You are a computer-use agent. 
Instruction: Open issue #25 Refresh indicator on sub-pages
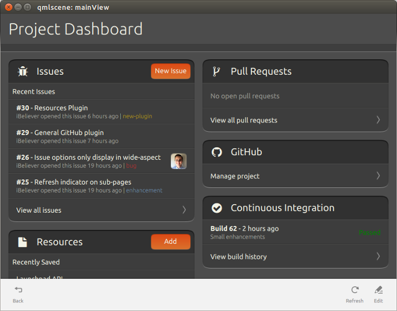86,186
